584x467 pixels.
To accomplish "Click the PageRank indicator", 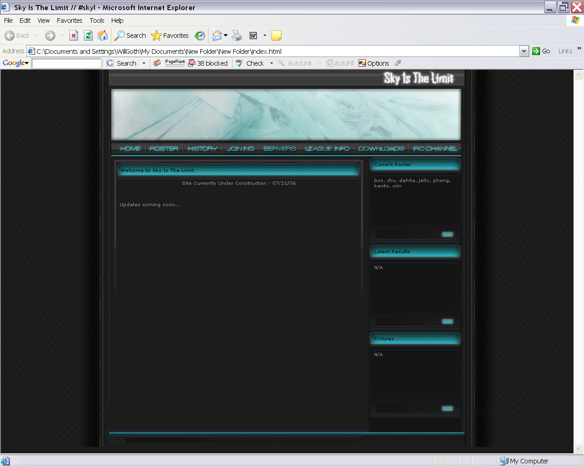I will pos(175,63).
